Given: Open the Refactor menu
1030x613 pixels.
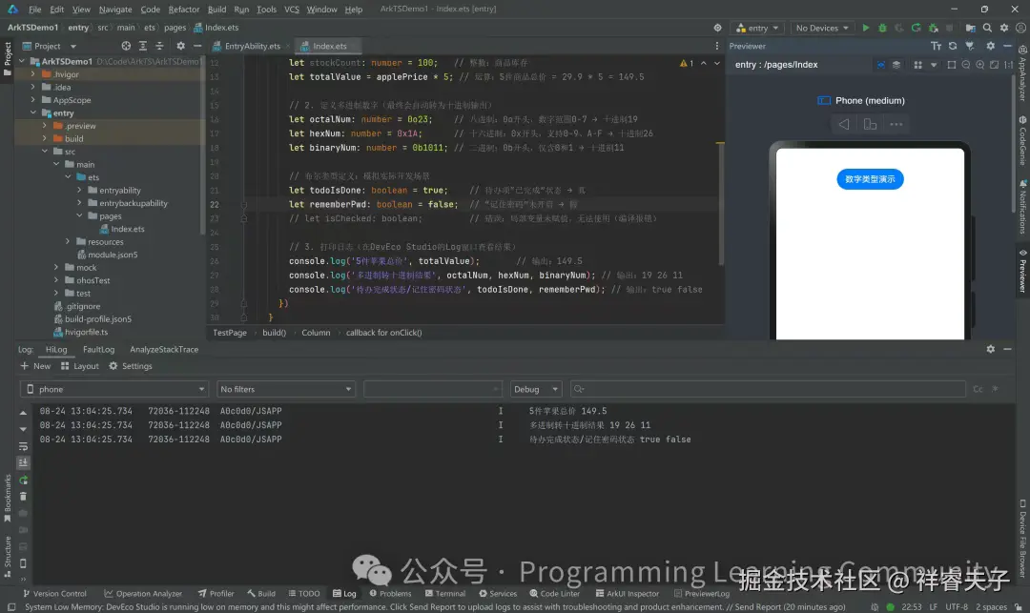Looking at the screenshot, I should pyautogui.click(x=184, y=10).
